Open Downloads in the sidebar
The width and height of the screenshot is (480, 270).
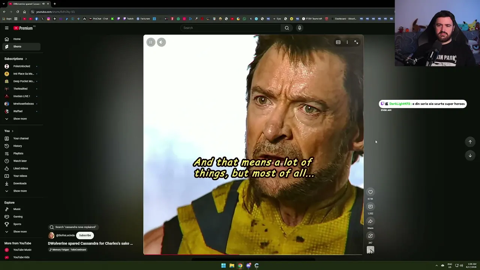coord(21,183)
